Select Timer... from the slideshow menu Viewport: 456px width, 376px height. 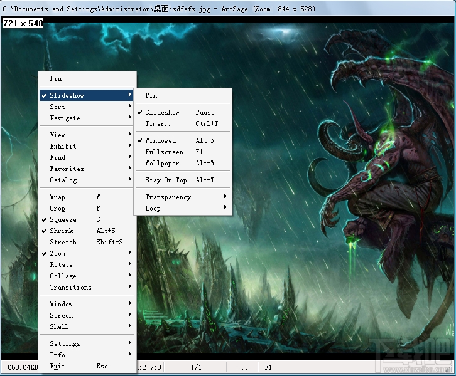(x=160, y=124)
